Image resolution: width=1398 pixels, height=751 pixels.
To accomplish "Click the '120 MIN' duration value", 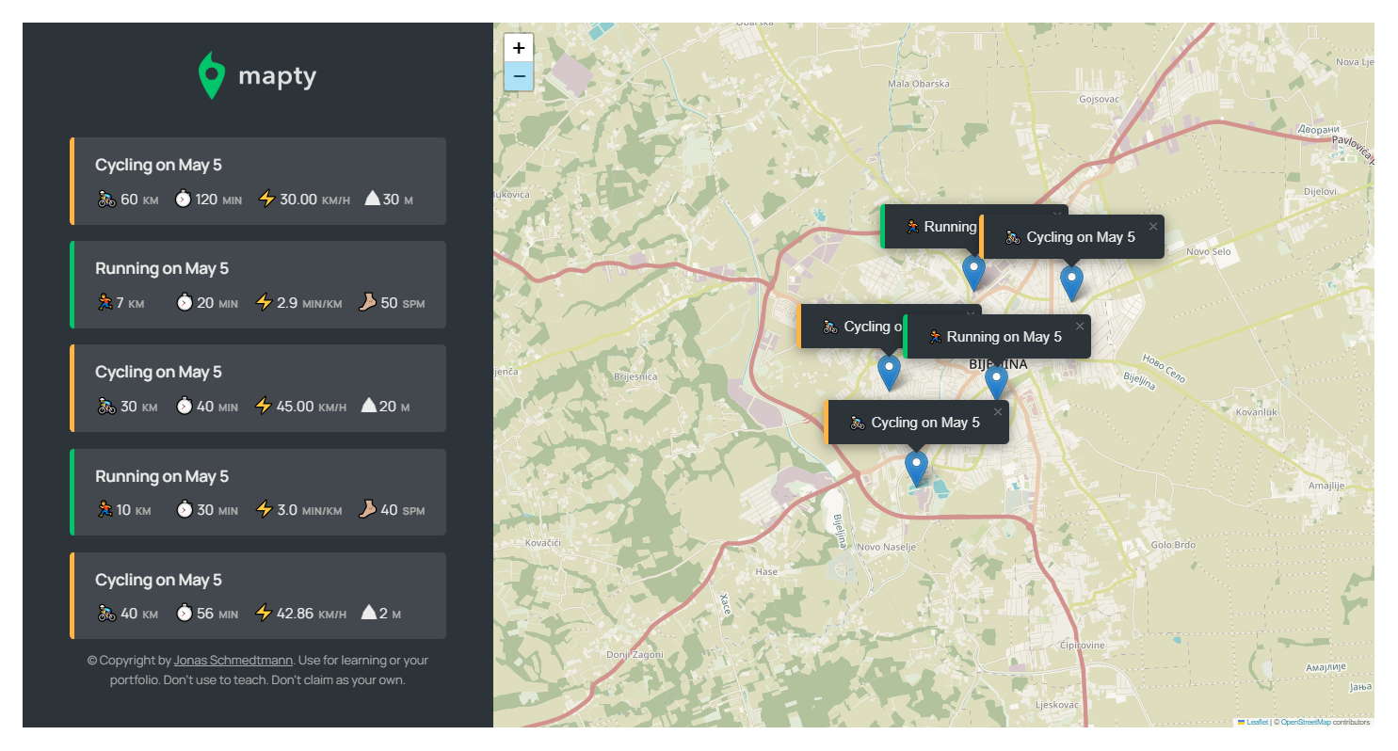I will pyautogui.click(x=218, y=200).
